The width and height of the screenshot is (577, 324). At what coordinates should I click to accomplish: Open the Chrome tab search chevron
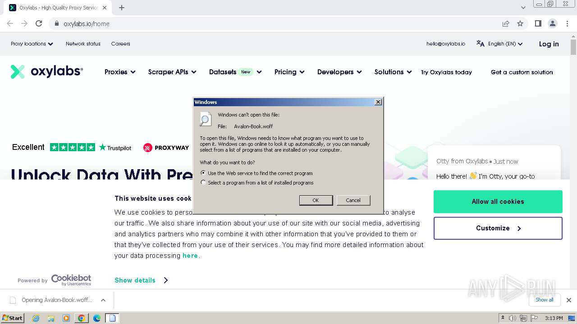pyautogui.click(x=523, y=8)
